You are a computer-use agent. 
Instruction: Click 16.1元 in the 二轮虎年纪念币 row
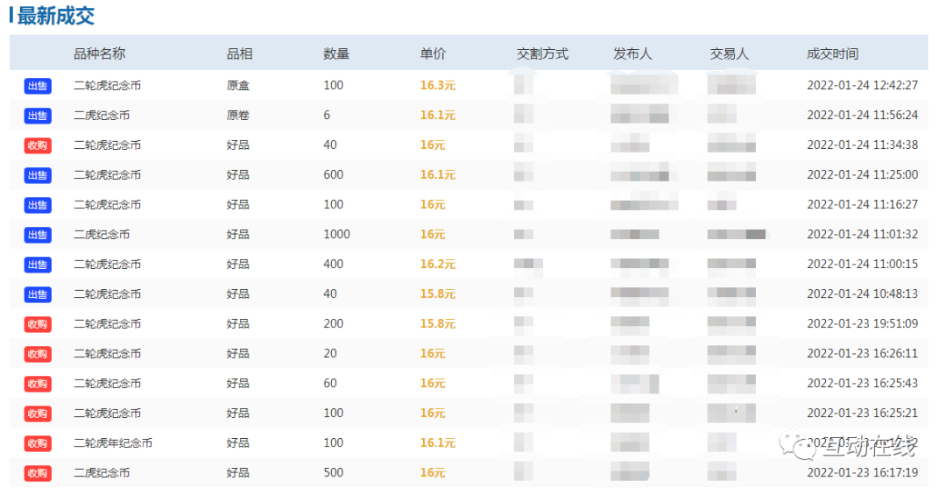(x=437, y=442)
